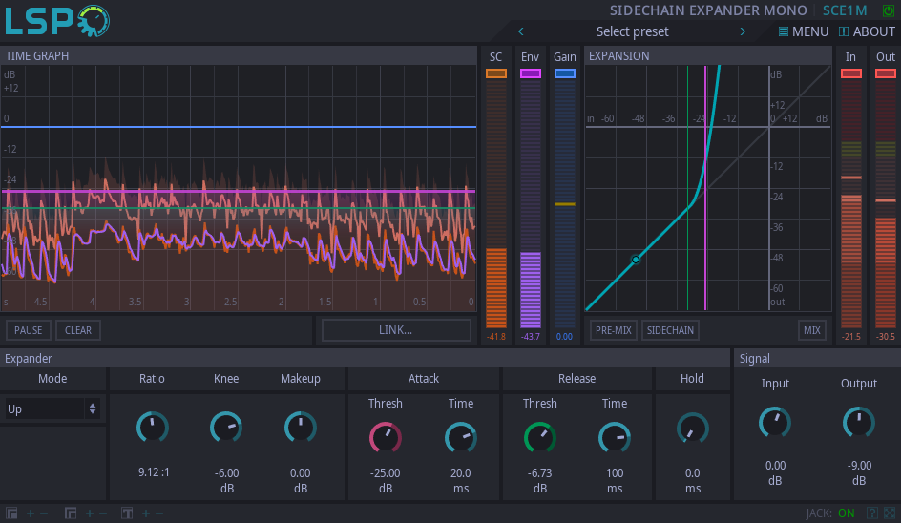
Task: Toggle the orange SC meter indicator
Action: 496,73
